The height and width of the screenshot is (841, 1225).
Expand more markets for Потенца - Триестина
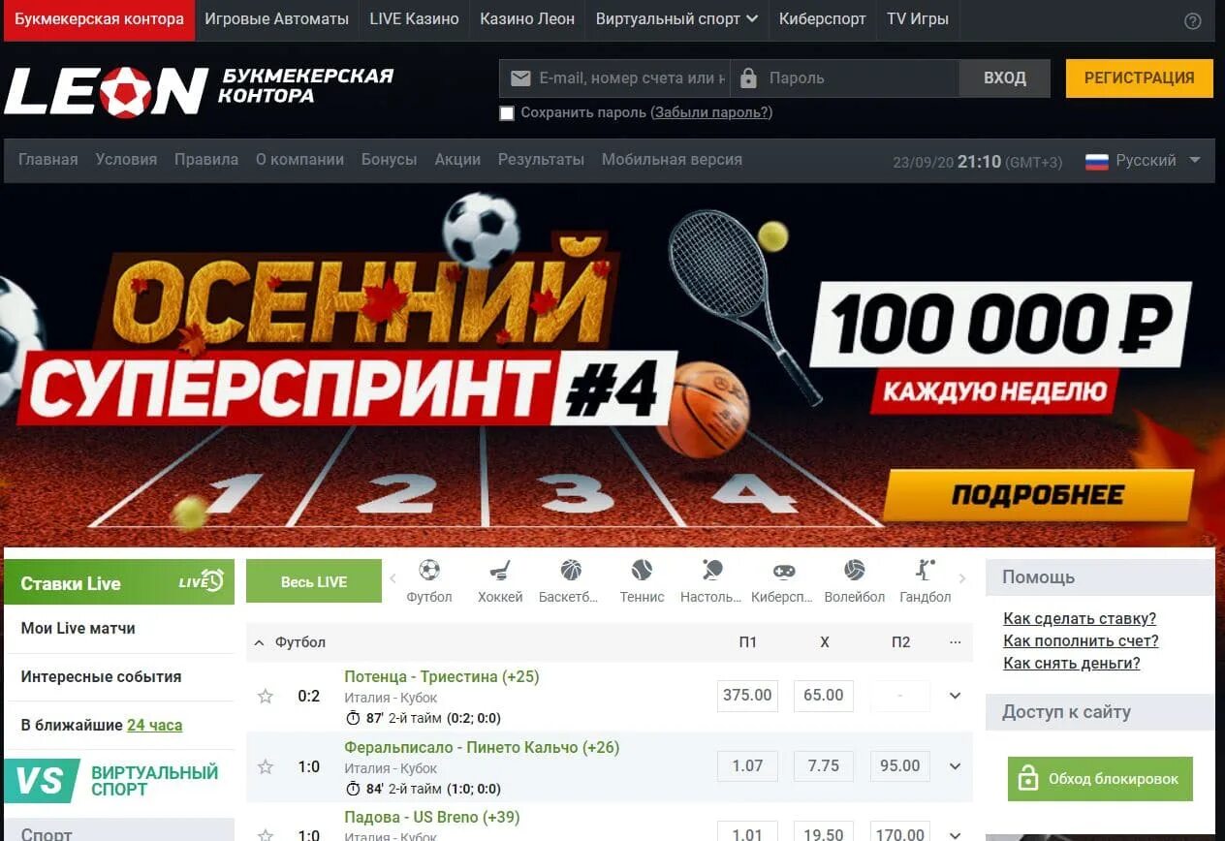pos(955,696)
